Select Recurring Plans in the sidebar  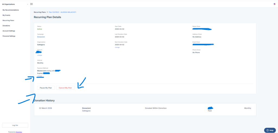8,20
